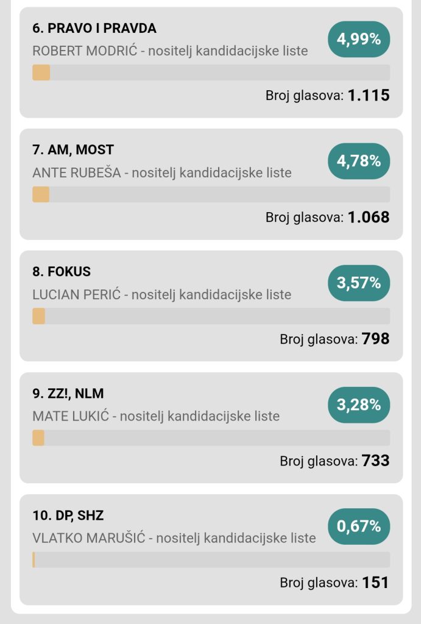The image size is (421, 624).
Task: Click the ZZ!, NLM progress bar
Action: click(x=211, y=438)
